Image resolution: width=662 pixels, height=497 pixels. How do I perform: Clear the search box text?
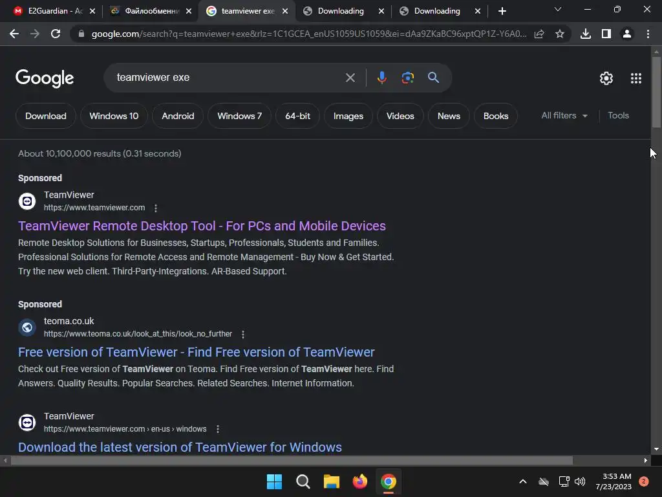click(x=350, y=78)
